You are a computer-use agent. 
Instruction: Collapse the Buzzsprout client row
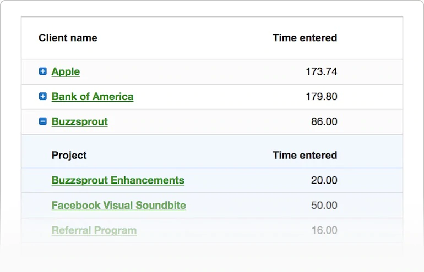pos(43,121)
